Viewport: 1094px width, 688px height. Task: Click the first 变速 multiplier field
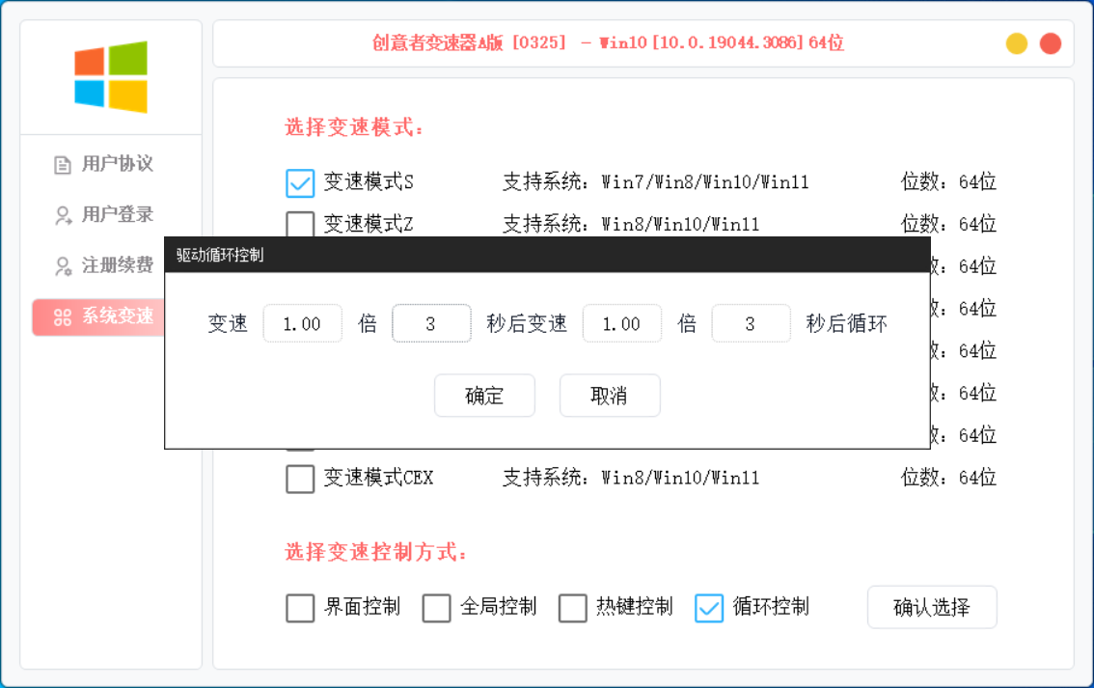click(x=303, y=324)
